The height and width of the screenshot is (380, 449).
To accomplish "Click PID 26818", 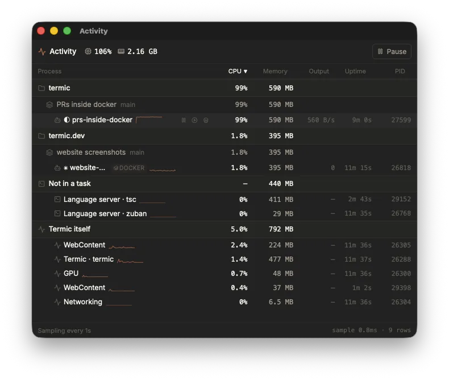I will 401,168.
